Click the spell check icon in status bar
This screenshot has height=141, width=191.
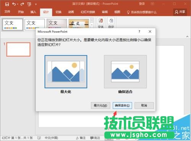39,138
